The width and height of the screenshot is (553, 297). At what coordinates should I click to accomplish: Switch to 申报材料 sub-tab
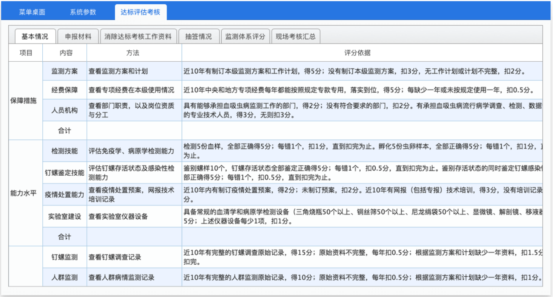click(x=78, y=37)
